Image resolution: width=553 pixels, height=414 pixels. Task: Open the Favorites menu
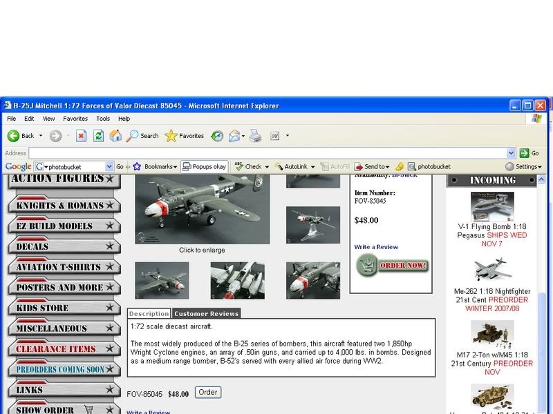[x=75, y=119]
